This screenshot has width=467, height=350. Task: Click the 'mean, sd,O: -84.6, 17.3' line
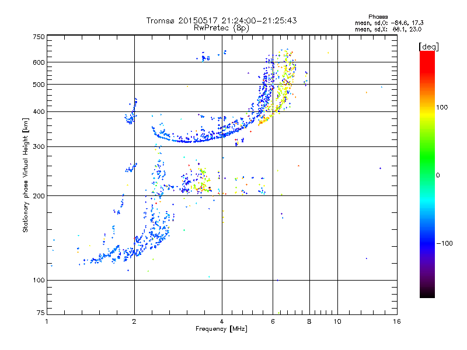tap(389, 23)
